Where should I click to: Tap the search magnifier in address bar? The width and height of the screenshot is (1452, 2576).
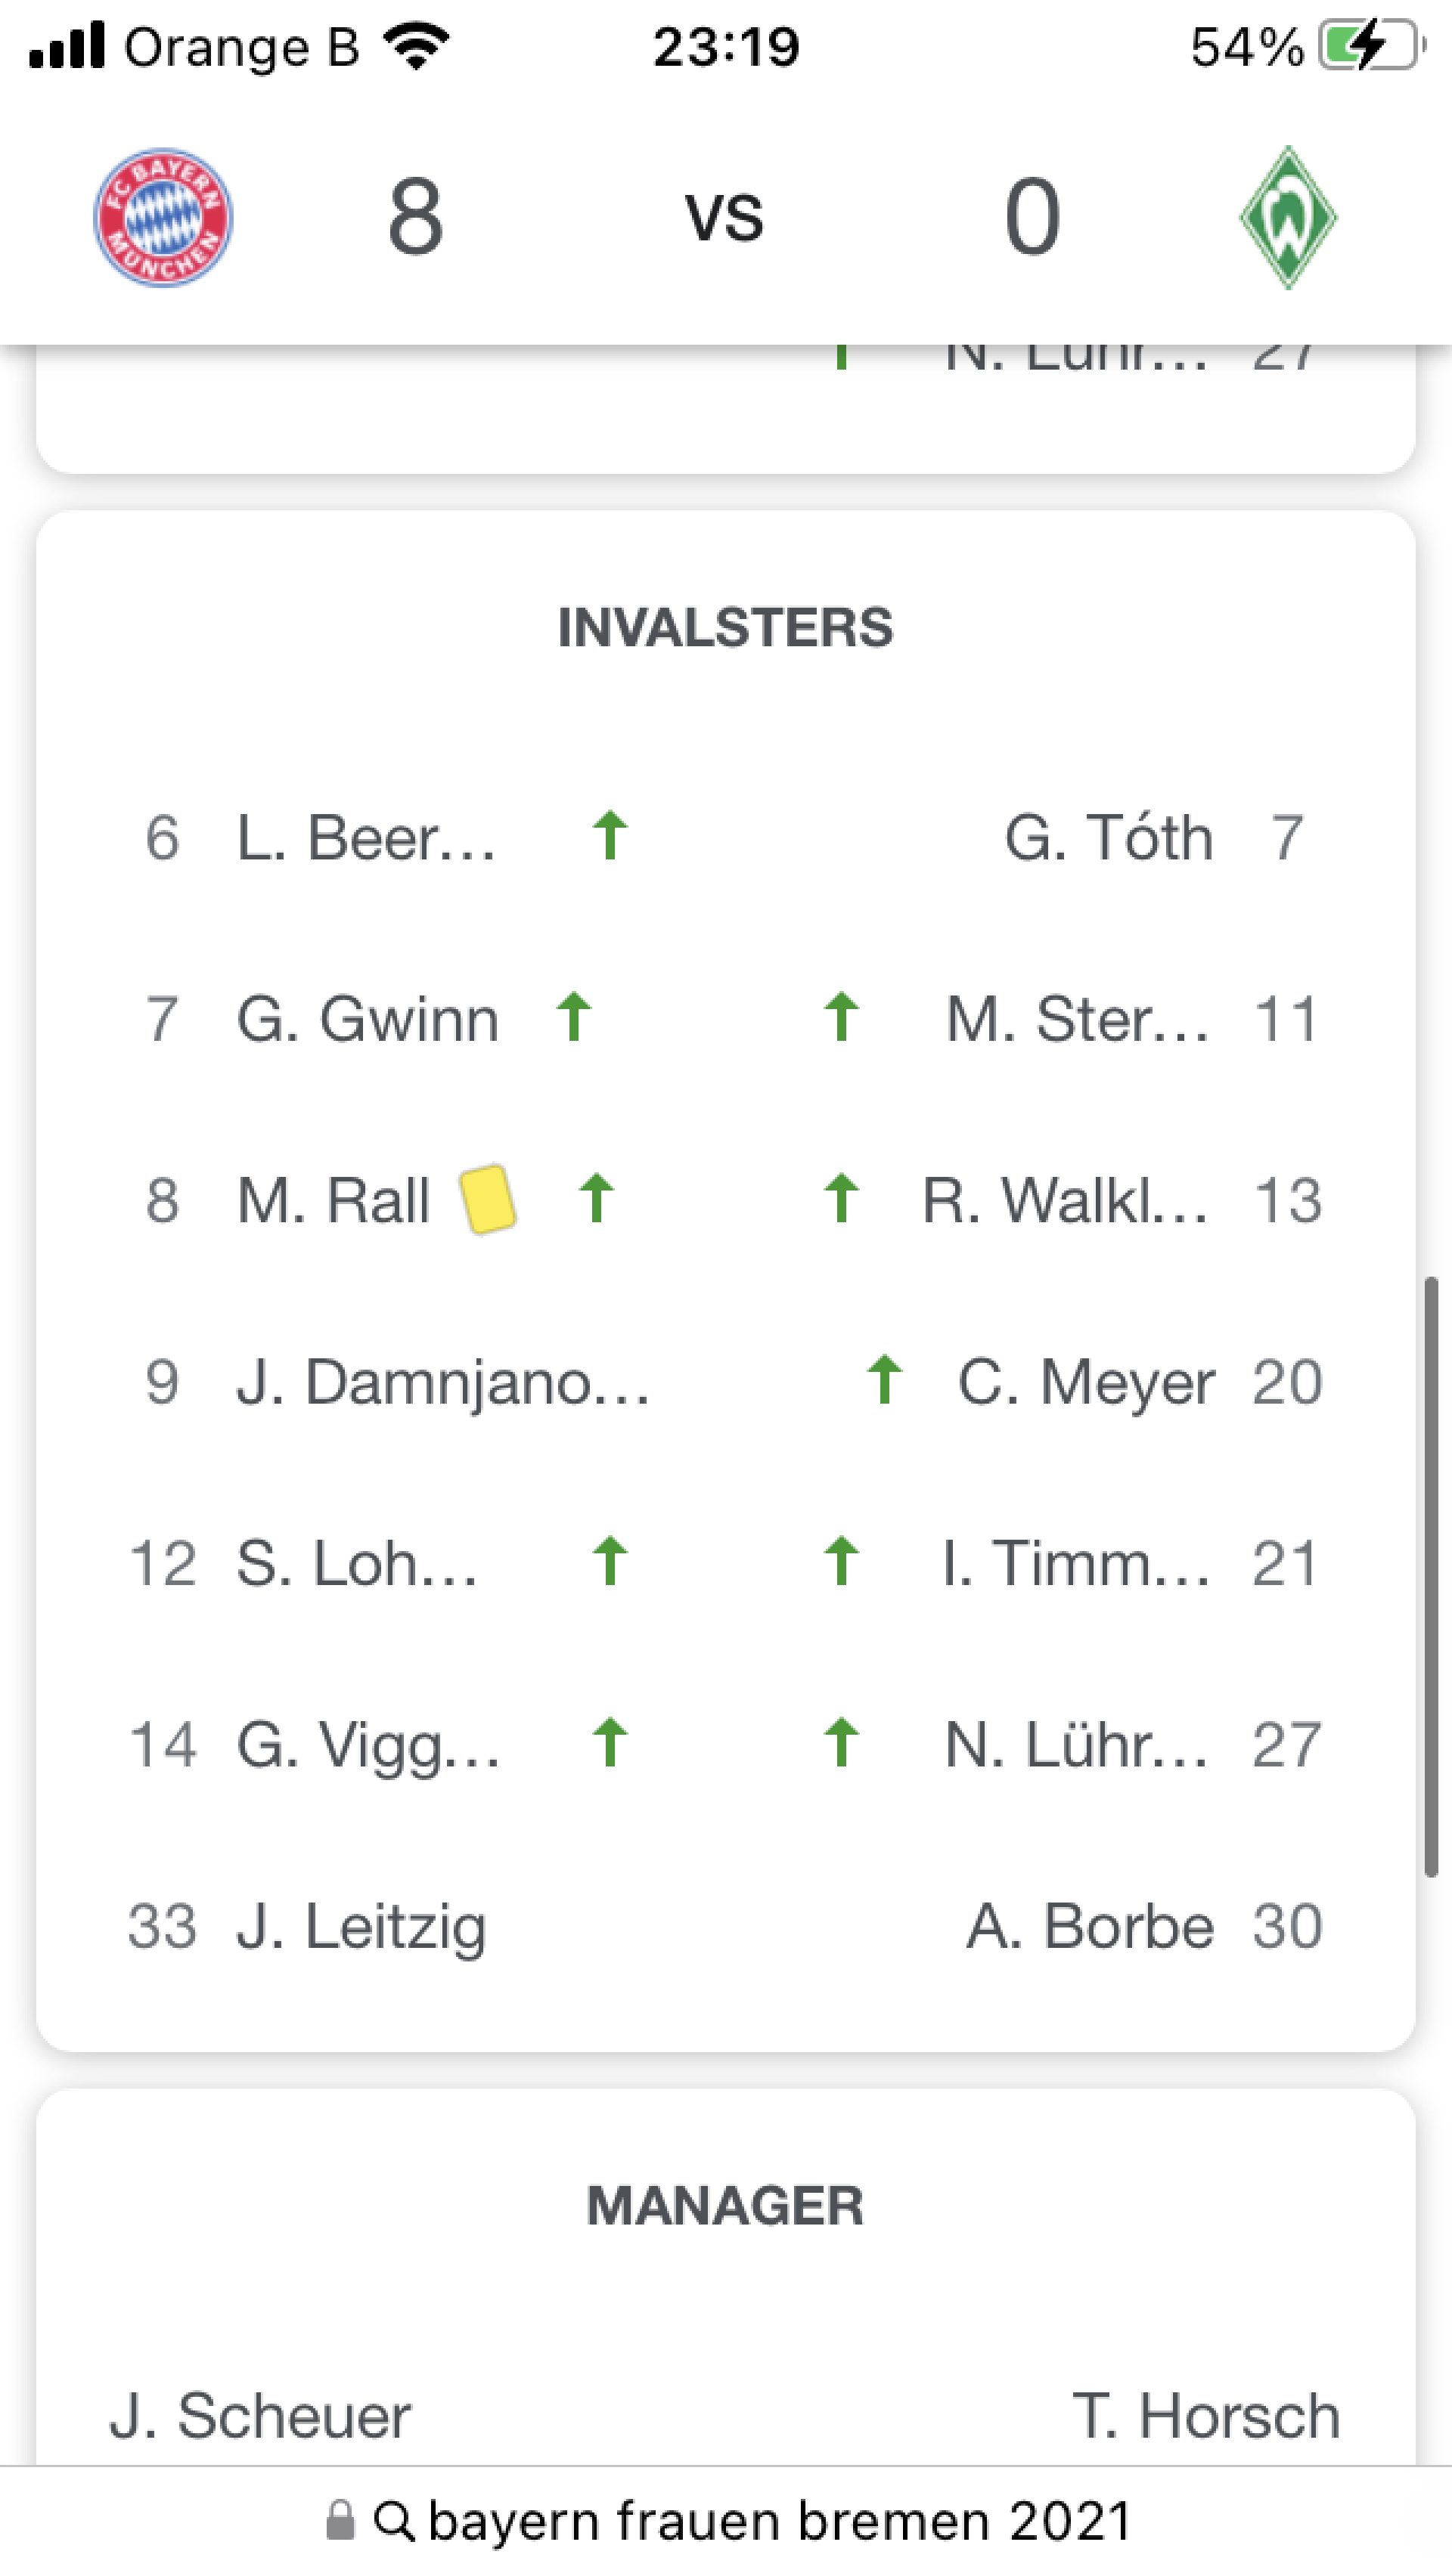394,2521
